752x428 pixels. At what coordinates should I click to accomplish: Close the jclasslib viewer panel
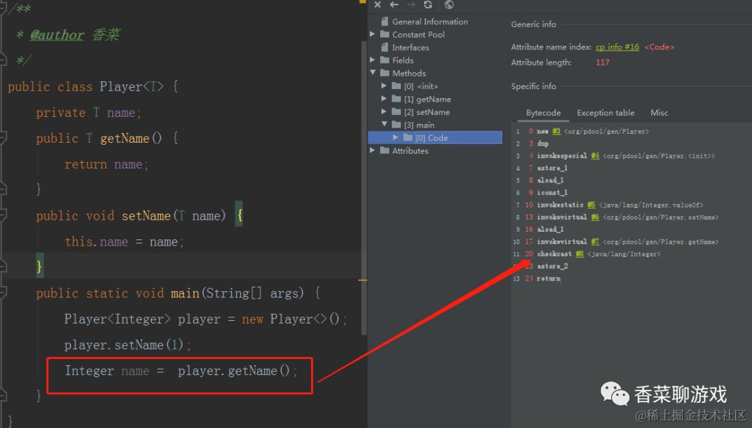(377, 5)
